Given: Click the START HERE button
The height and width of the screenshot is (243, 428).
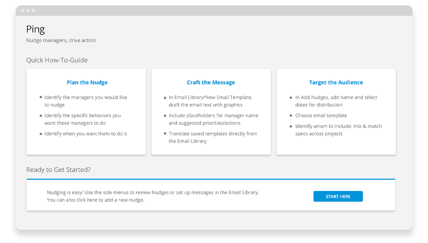Looking at the screenshot, I should (338, 197).
